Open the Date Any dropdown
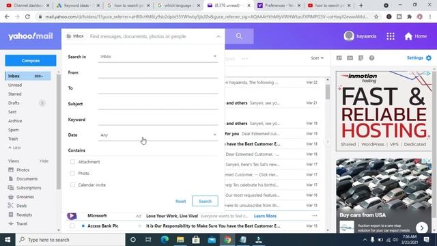 tap(158, 135)
